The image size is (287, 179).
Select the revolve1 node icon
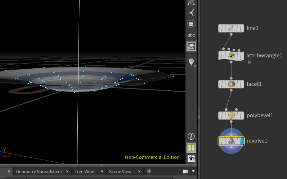point(231,141)
